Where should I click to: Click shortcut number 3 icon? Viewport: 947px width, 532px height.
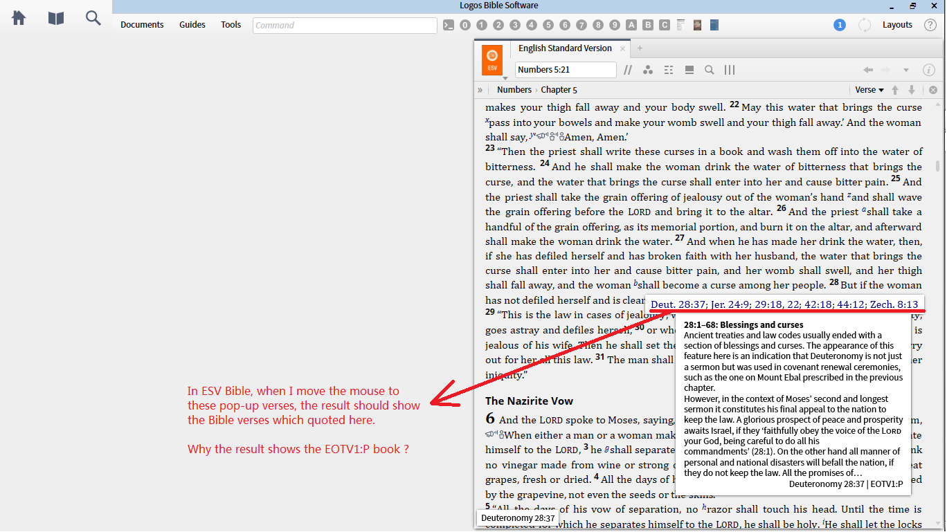coord(515,25)
